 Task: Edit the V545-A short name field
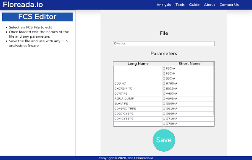coord(189,98)
